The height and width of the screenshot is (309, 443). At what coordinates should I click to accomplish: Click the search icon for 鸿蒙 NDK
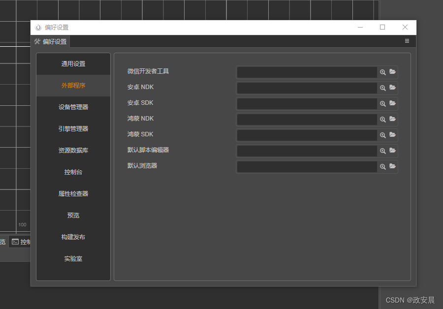(383, 120)
